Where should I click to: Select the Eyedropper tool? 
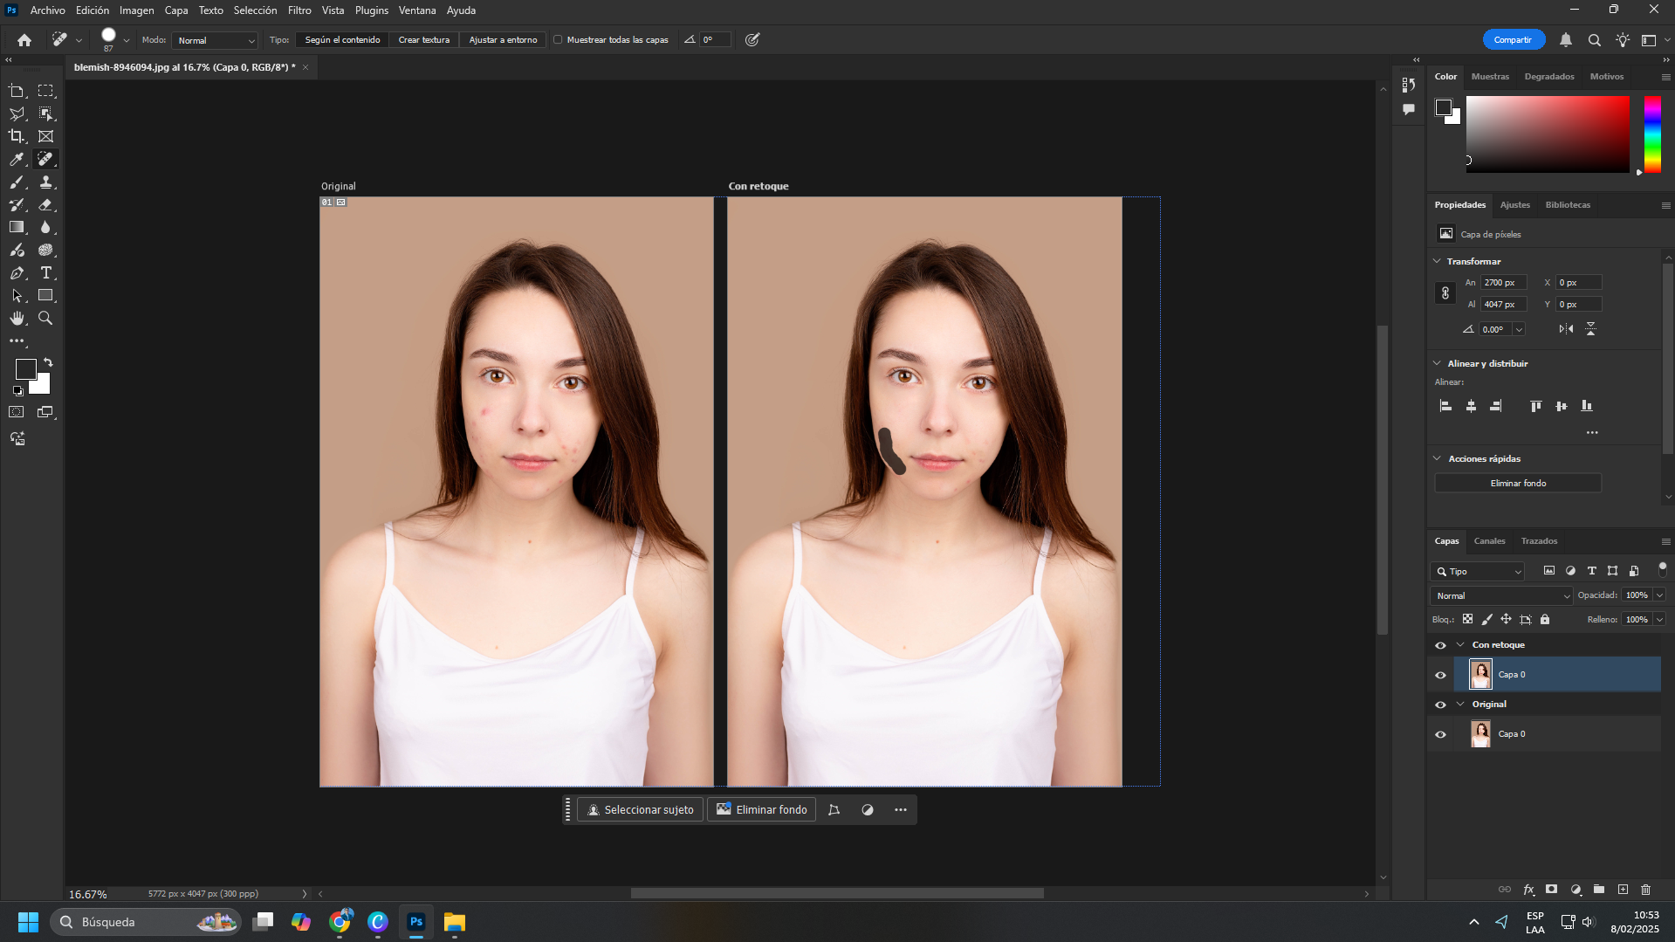point(17,159)
